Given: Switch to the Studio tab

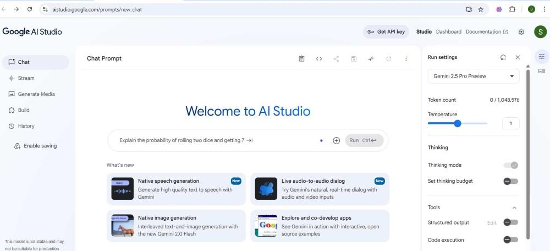Looking at the screenshot, I should tap(424, 31).
